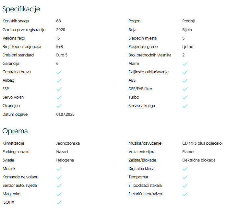Image resolution: width=238 pixels, height=216 pixels.
Task: Click the Airbag checkmark icon
Action: (59, 80)
